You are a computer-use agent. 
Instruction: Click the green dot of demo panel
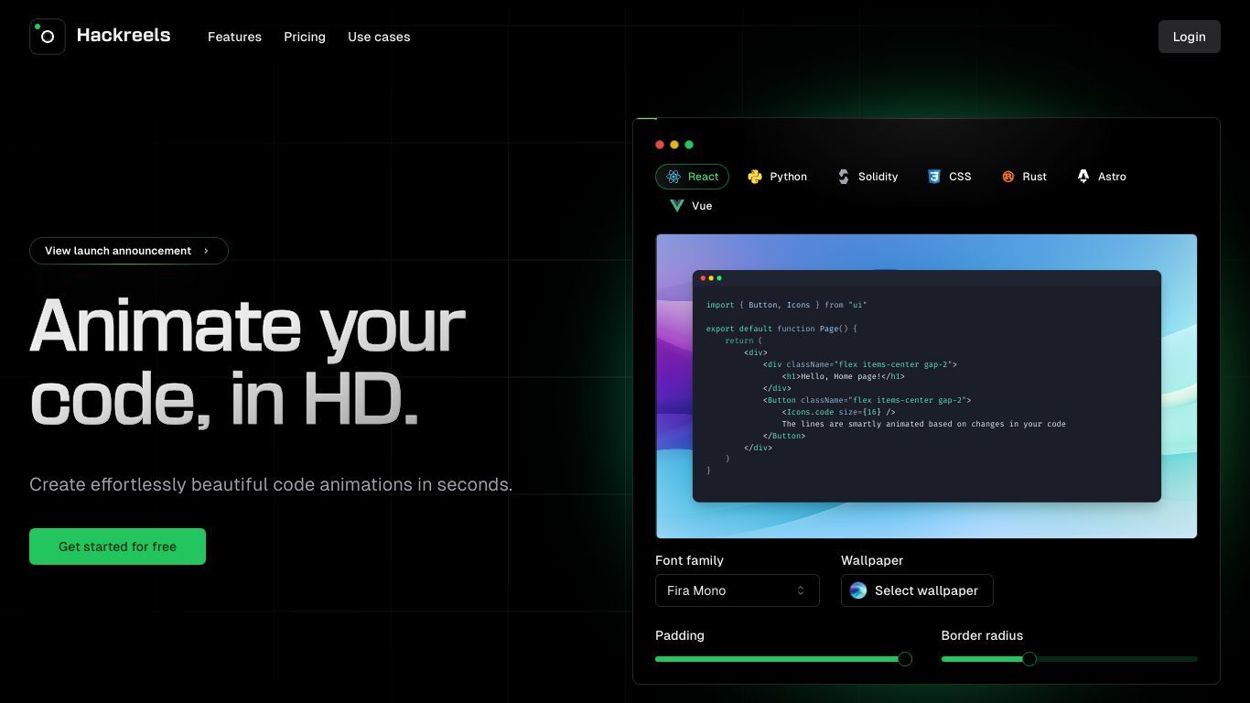pos(689,145)
